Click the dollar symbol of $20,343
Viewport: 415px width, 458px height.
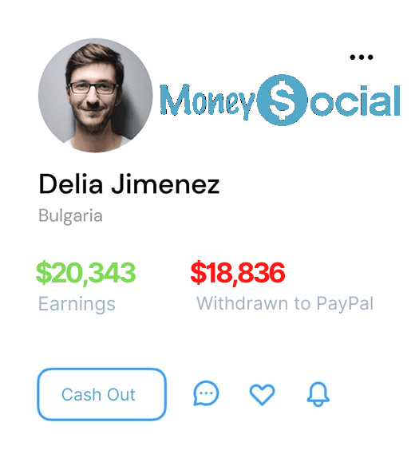pyautogui.click(x=44, y=273)
